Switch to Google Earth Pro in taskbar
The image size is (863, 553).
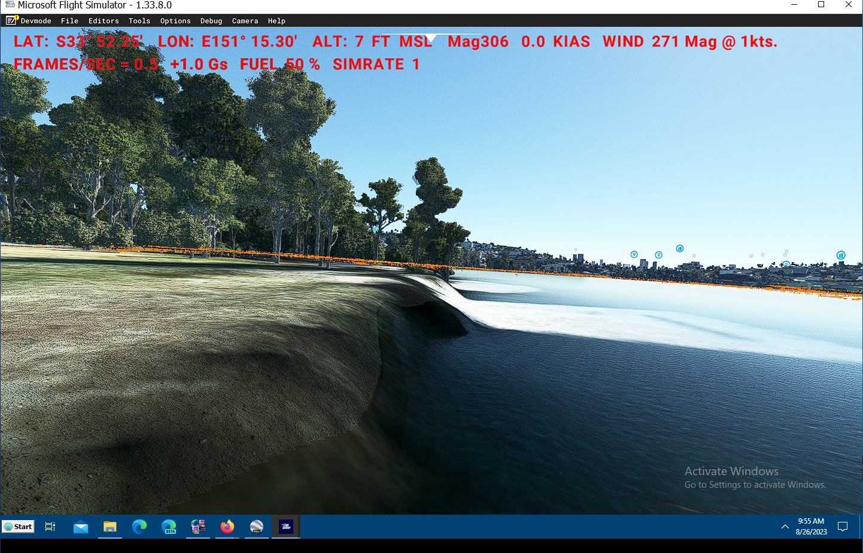(x=256, y=527)
